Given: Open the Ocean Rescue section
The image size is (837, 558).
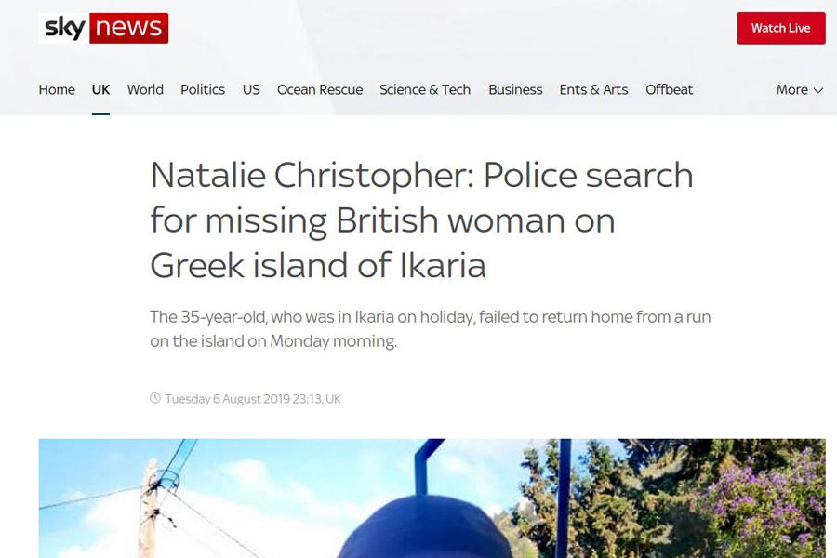Looking at the screenshot, I should click(320, 89).
